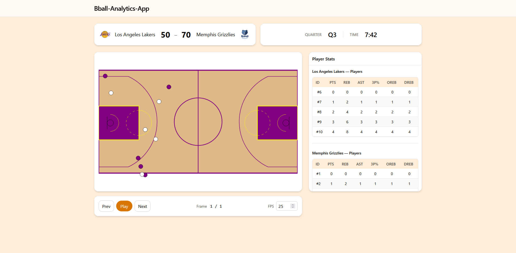Click the right basket area on the court

(x=277, y=123)
